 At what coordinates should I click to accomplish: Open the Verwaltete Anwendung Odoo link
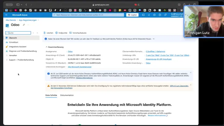[x=148, y=63]
